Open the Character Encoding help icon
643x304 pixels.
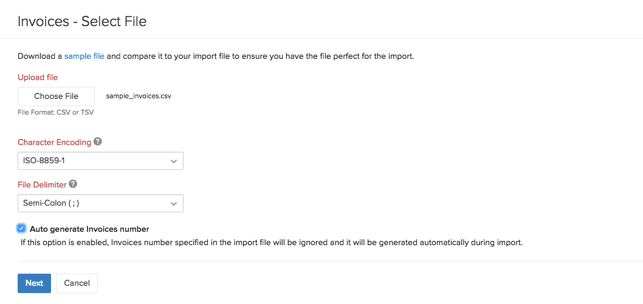(x=98, y=142)
